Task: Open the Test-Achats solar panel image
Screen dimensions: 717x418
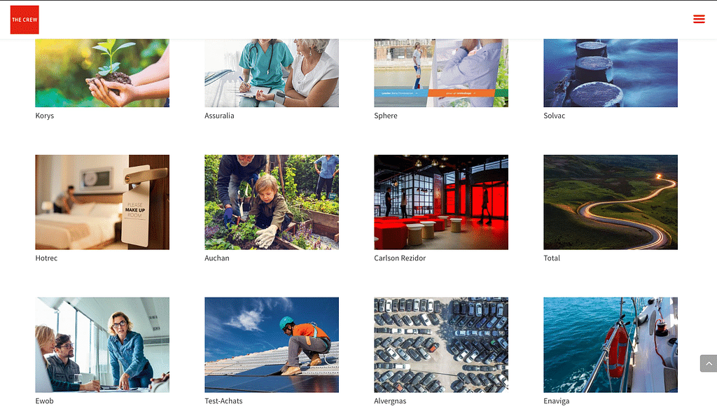Action: 272,344
